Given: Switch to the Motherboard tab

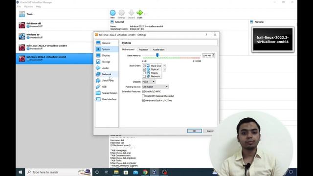Looking at the screenshot, I should (128, 49).
